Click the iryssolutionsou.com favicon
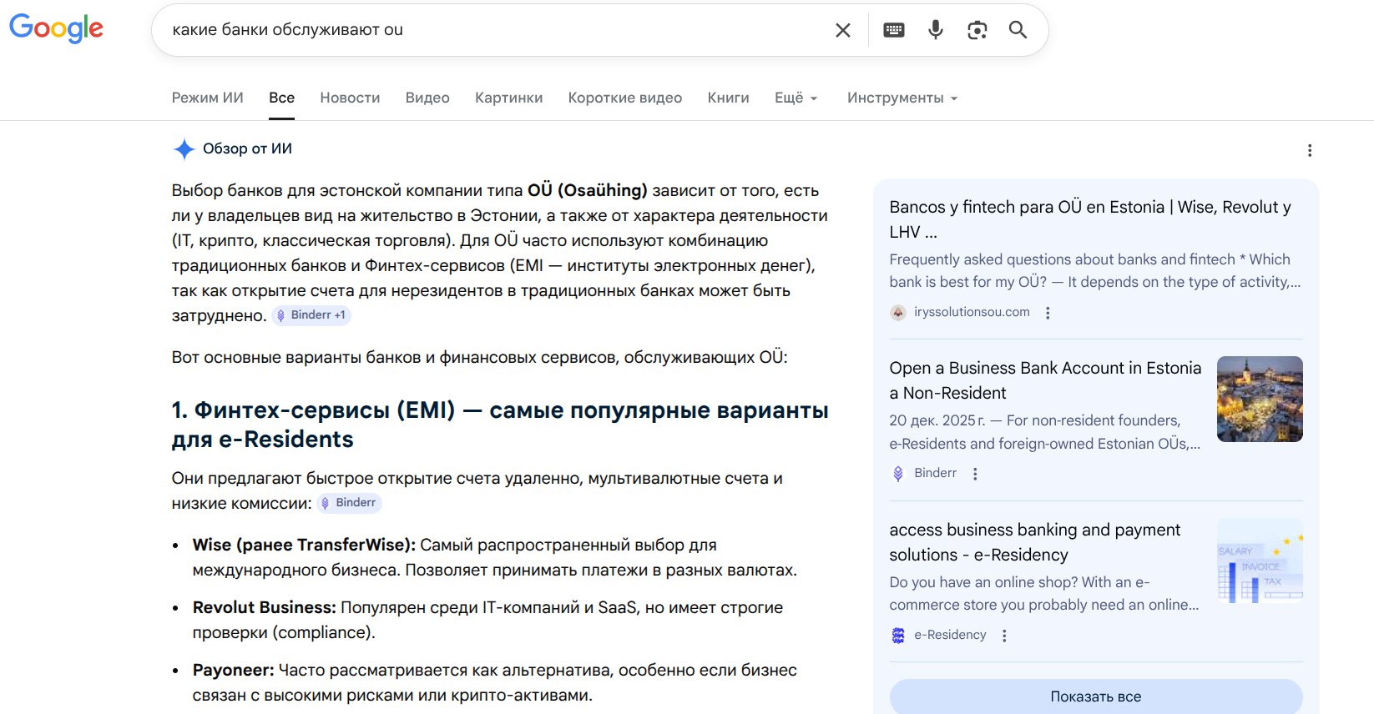The width and height of the screenshot is (1374, 714). (x=898, y=313)
